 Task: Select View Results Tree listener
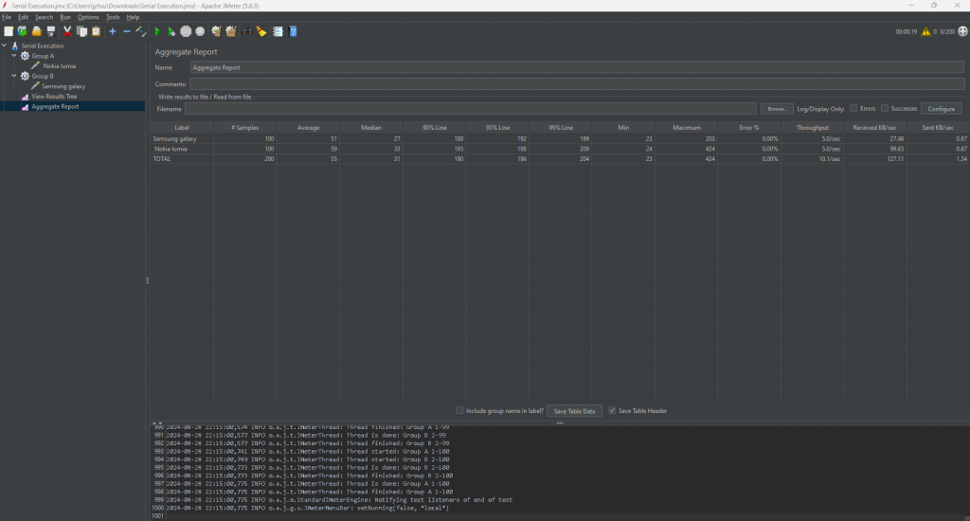tap(54, 97)
